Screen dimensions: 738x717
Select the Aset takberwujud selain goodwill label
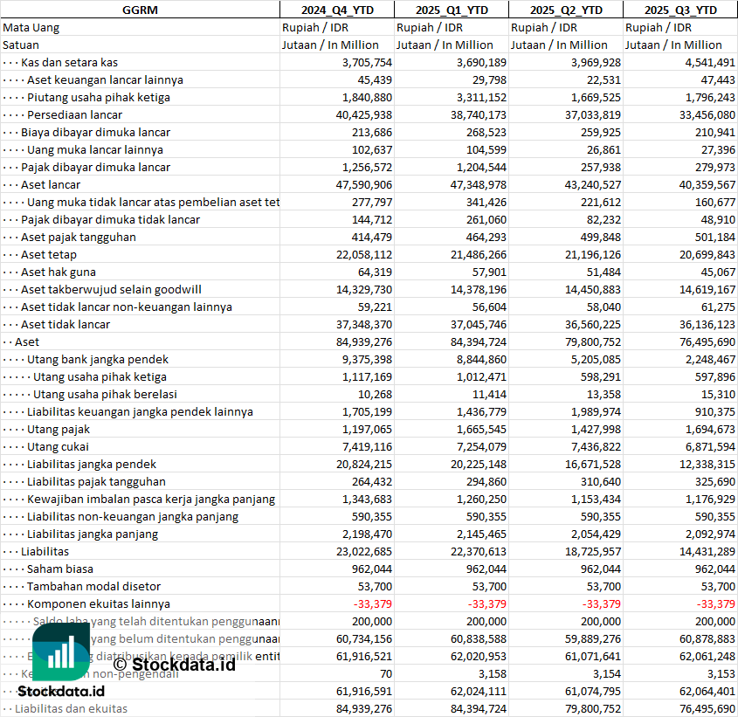111,289
